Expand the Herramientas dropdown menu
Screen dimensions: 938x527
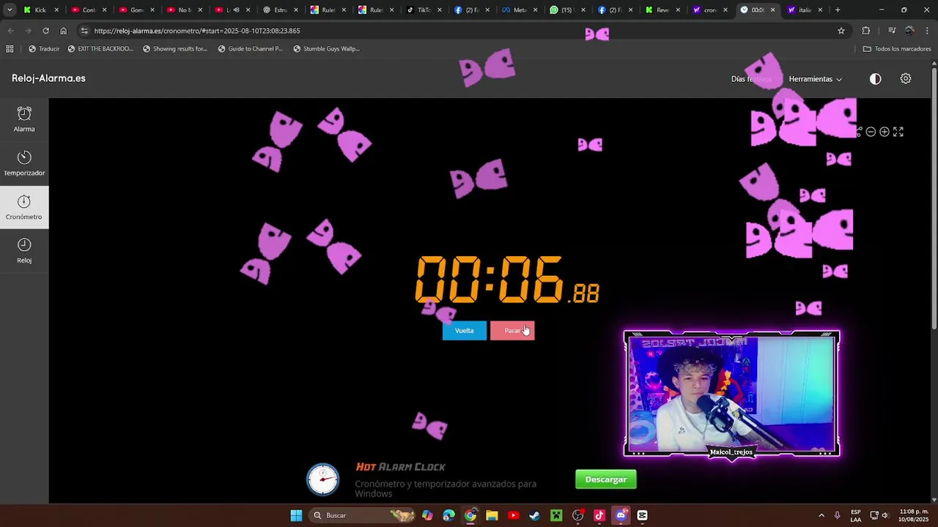[x=815, y=79]
